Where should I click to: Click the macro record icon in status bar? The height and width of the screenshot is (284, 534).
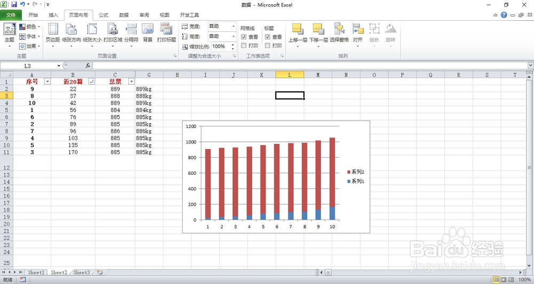click(x=23, y=280)
